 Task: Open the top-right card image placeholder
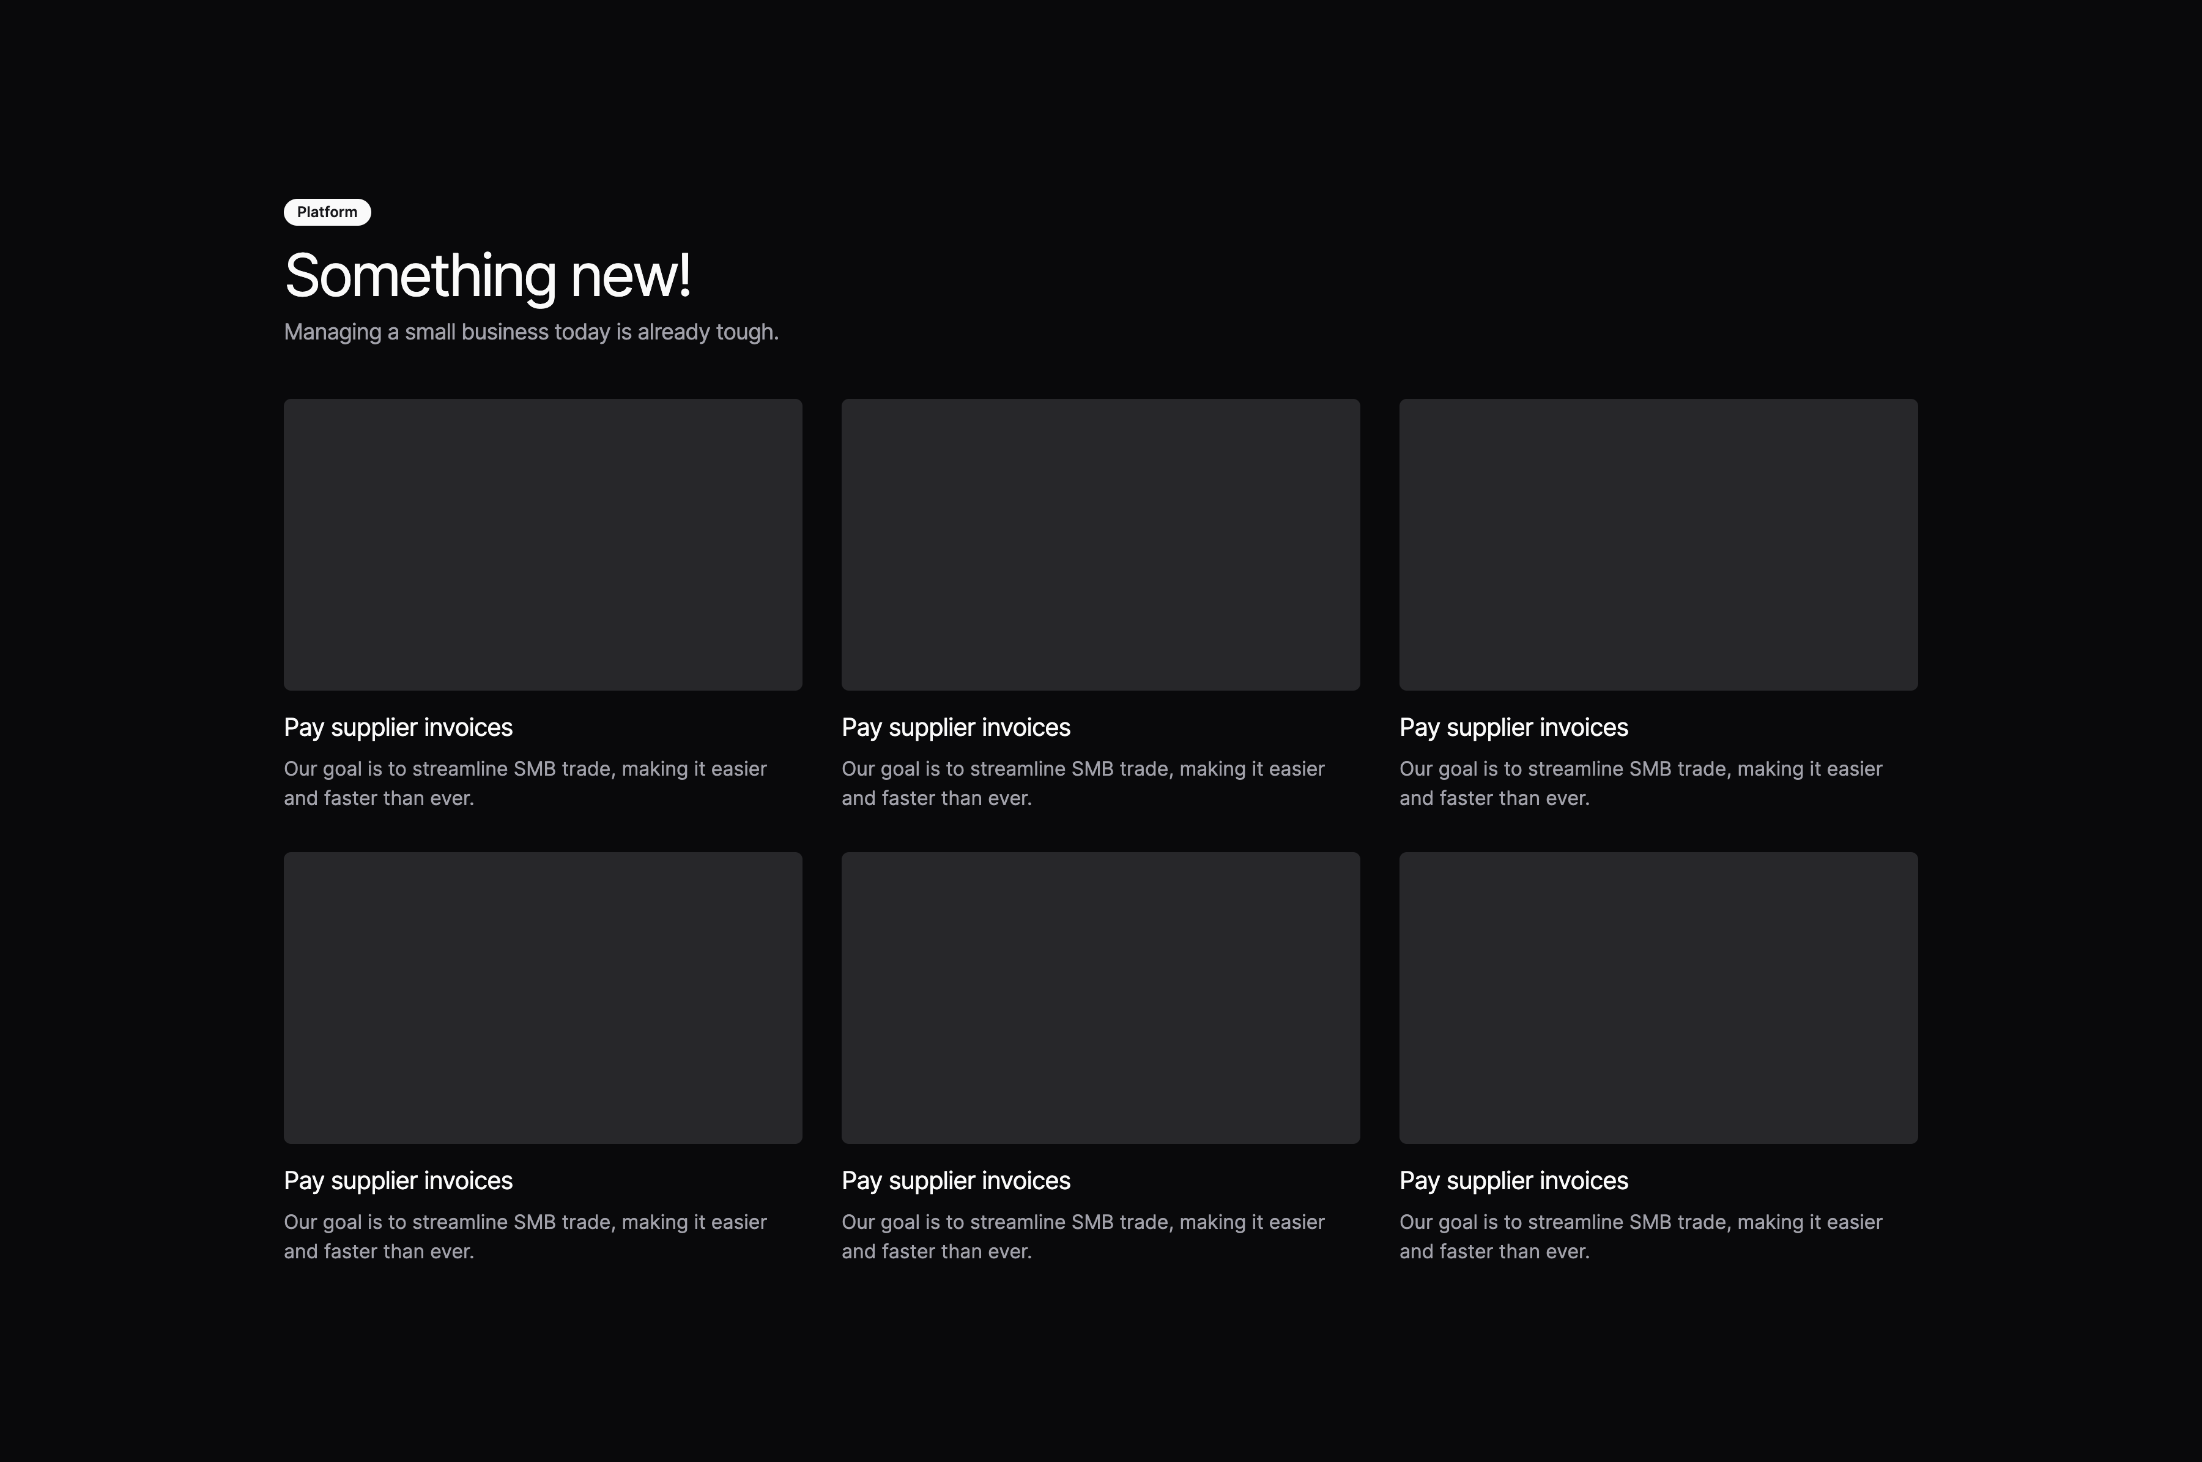click(x=1658, y=544)
